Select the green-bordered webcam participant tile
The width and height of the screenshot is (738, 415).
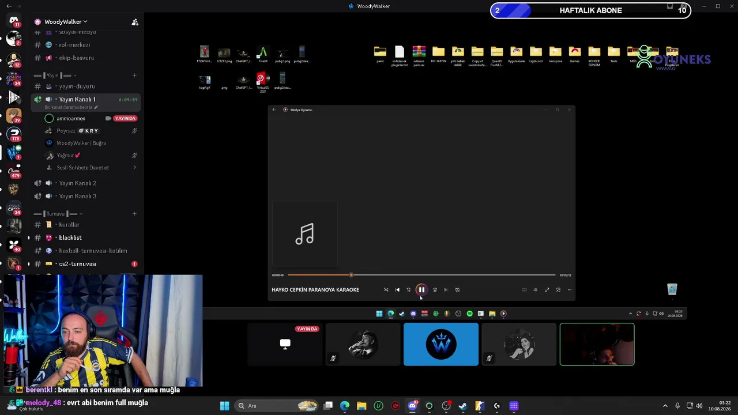tap(597, 344)
